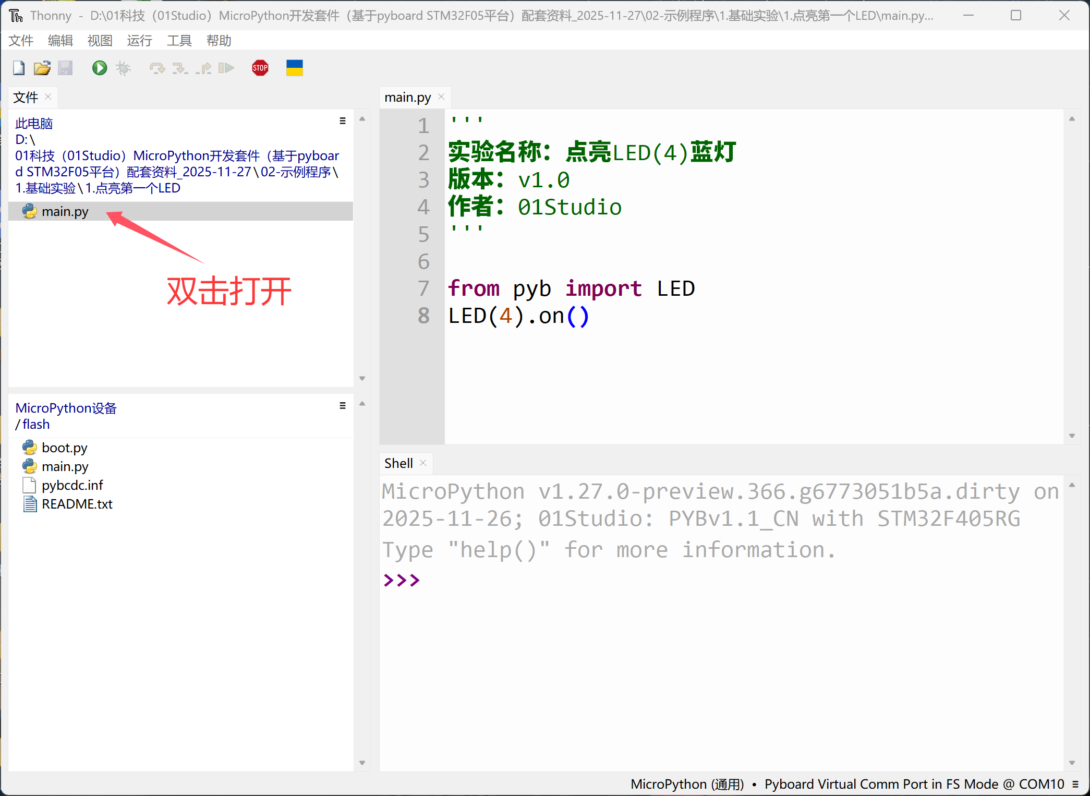The width and height of the screenshot is (1090, 796).
Task: Click the Debug bug icon
Action: click(x=123, y=68)
